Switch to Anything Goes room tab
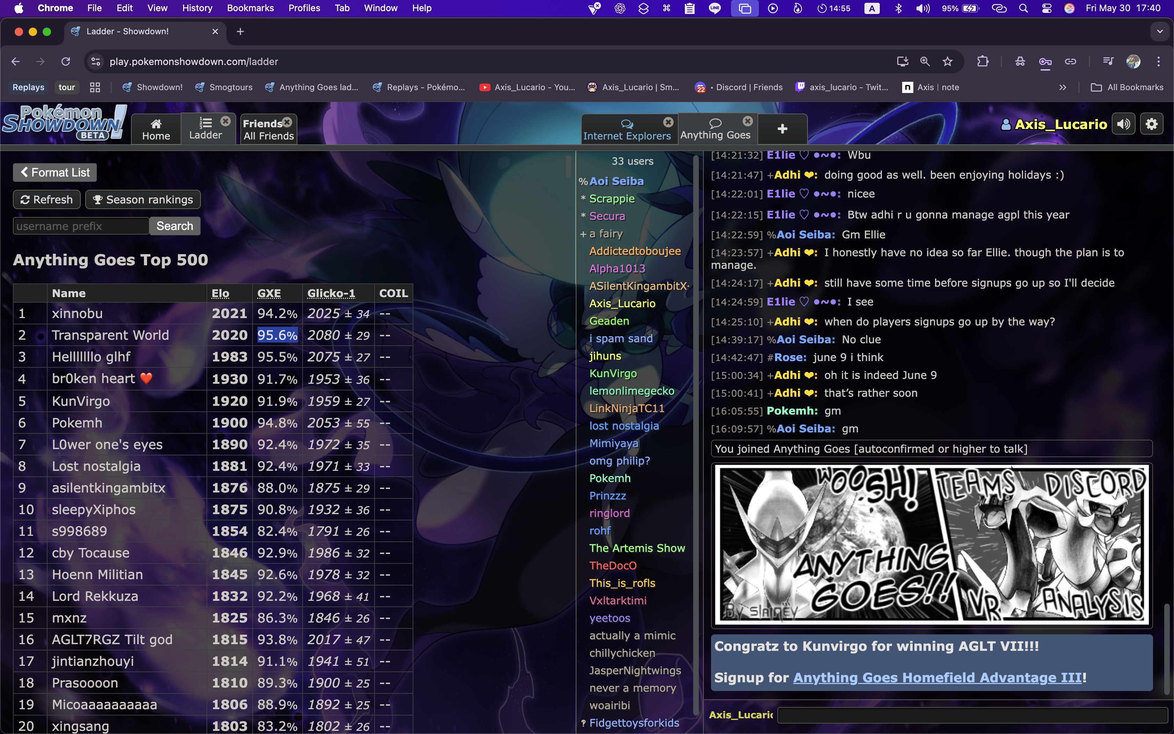Screen dimensions: 1174x734 [x=716, y=129]
